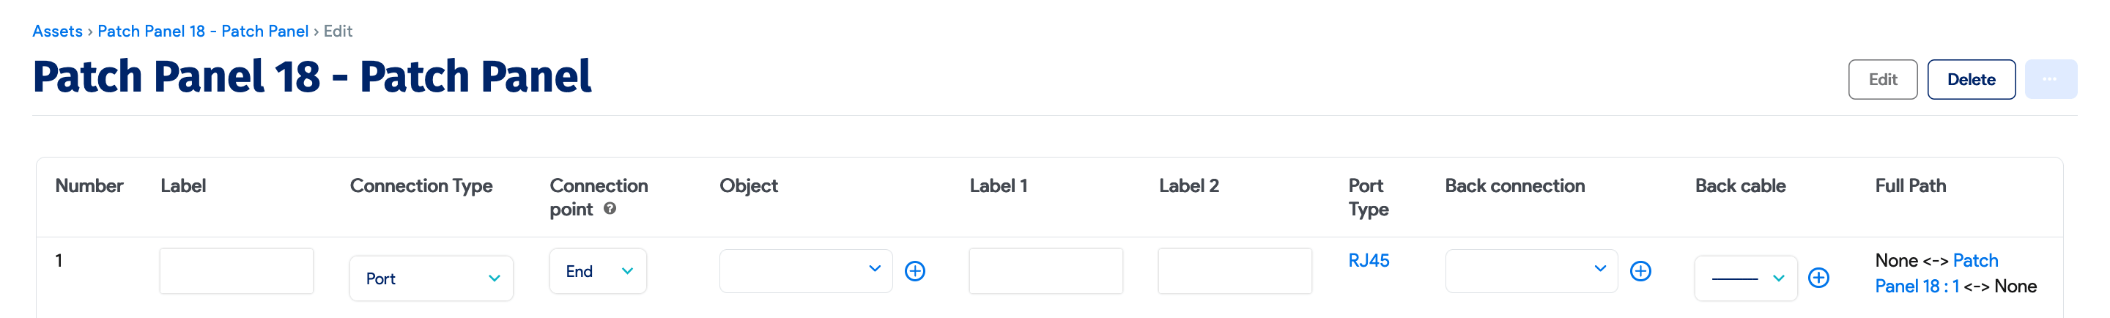Click the plus icon beside Back cable

tap(1818, 278)
